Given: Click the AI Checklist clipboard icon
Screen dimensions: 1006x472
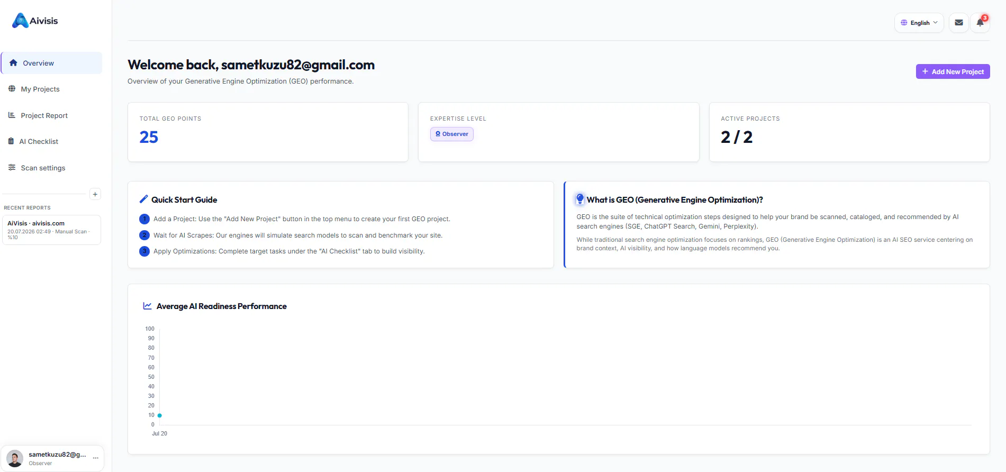Looking at the screenshot, I should click(x=11, y=141).
